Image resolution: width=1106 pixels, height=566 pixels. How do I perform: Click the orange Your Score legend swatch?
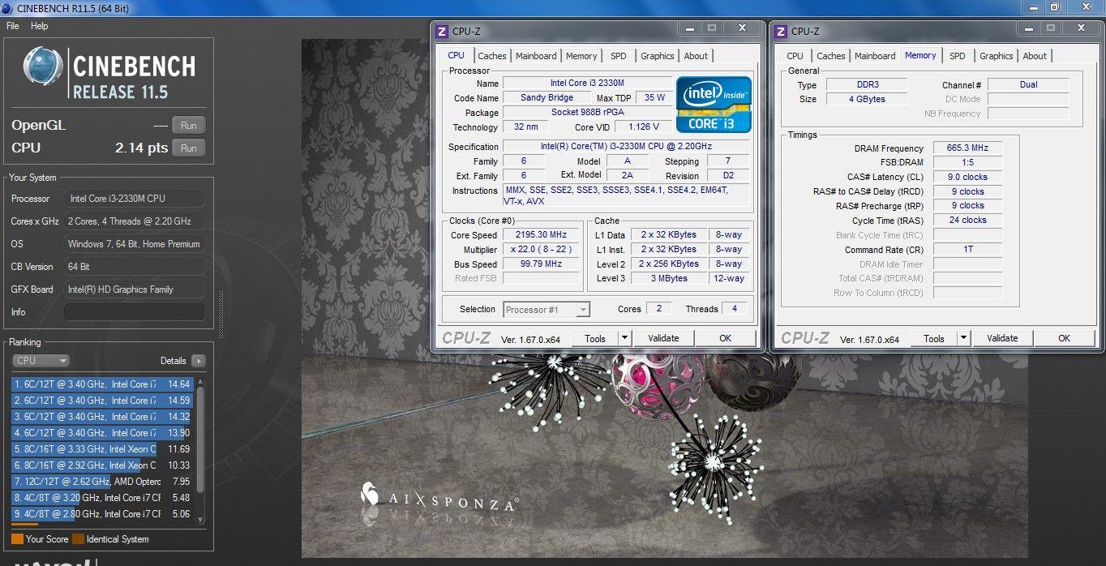click(17, 538)
